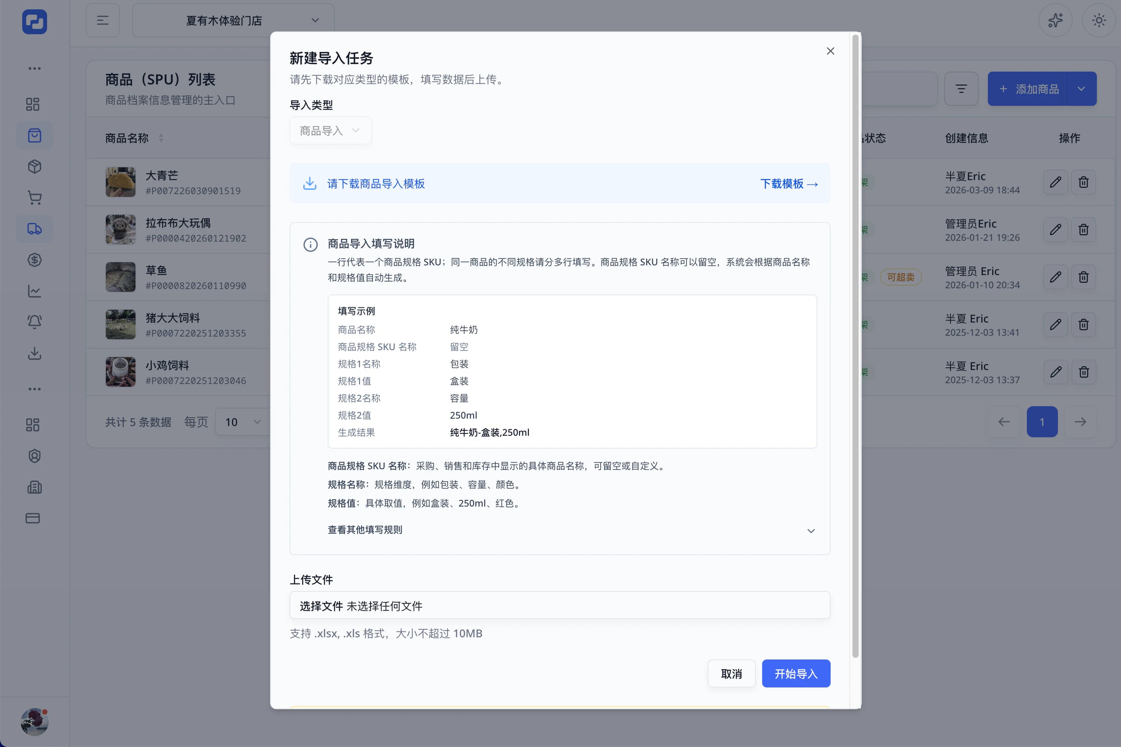Open the shopping bag products sidebar icon
1121x747 pixels.
tap(34, 135)
